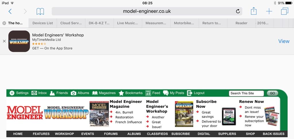Switch to the Devices List tab
Image resolution: width=294 pixels, height=139 pixels.
point(42,23)
